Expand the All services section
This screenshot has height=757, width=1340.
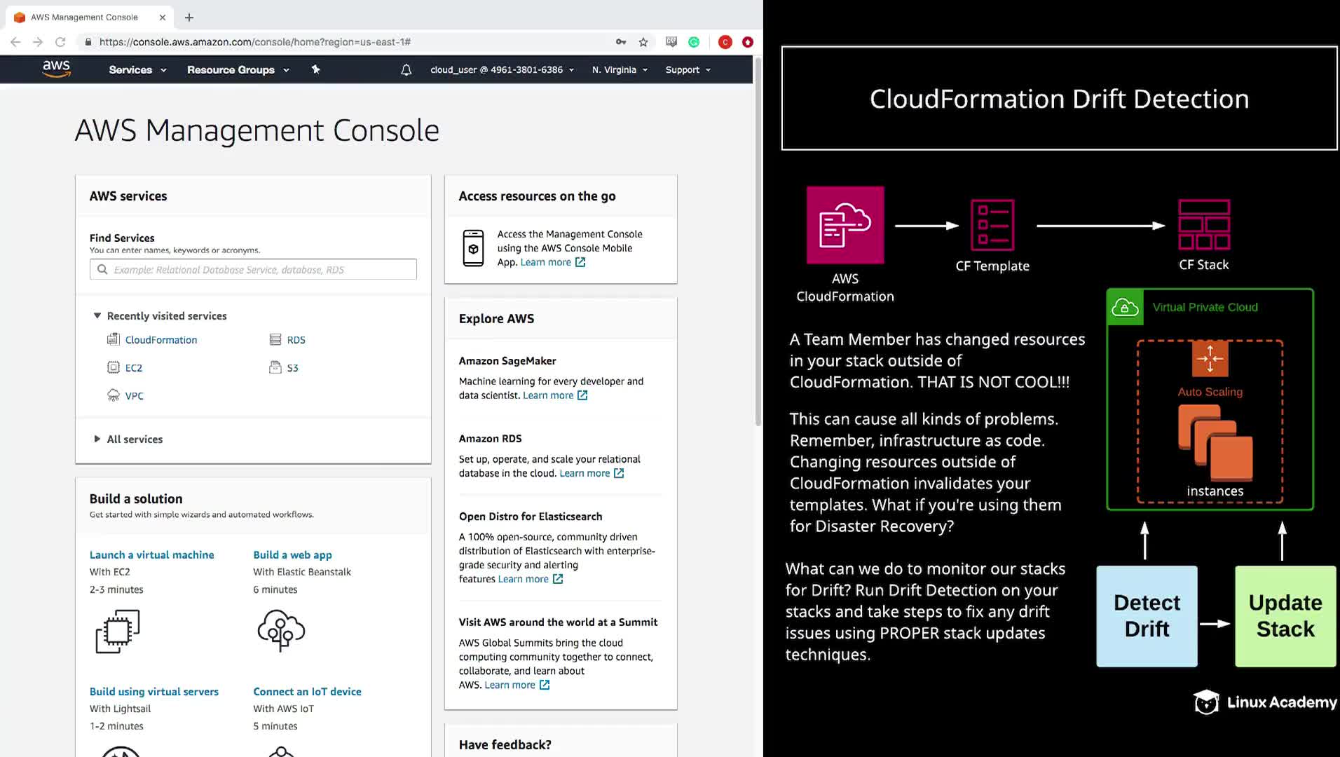click(x=97, y=439)
